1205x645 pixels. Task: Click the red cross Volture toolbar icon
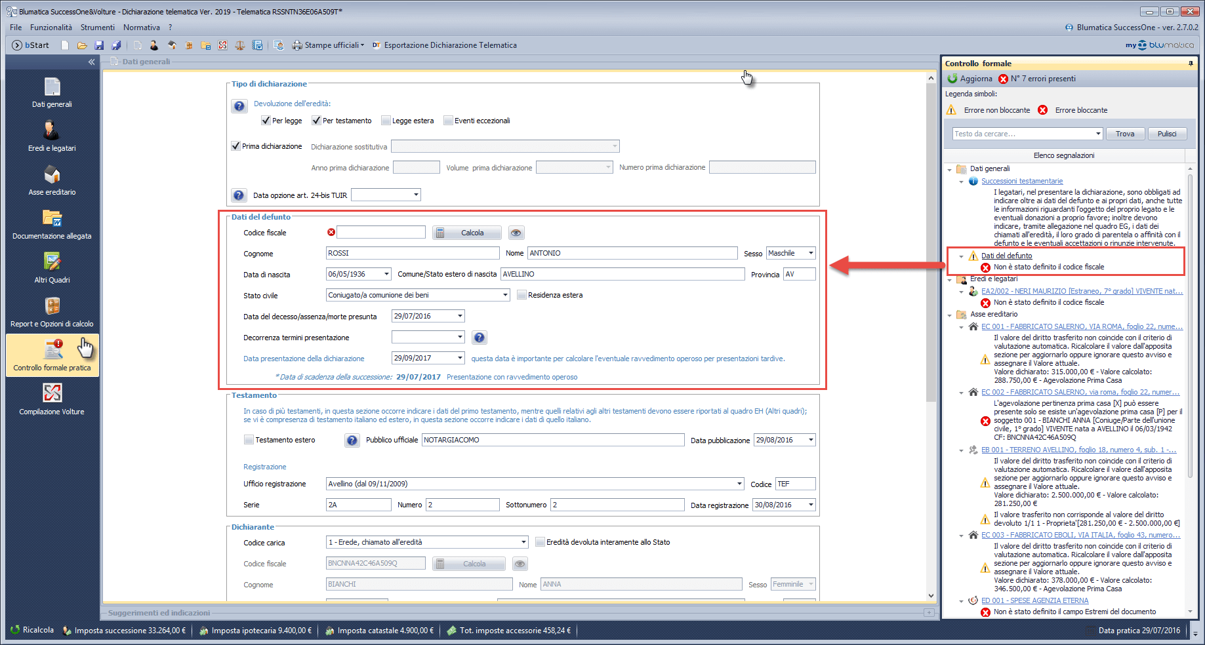(x=223, y=45)
